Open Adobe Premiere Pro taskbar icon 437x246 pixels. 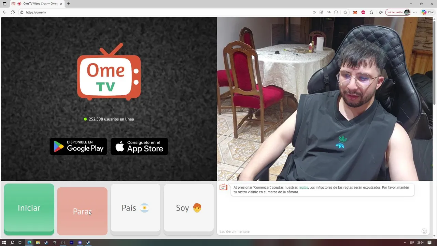pyautogui.click(x=71, y=243)
